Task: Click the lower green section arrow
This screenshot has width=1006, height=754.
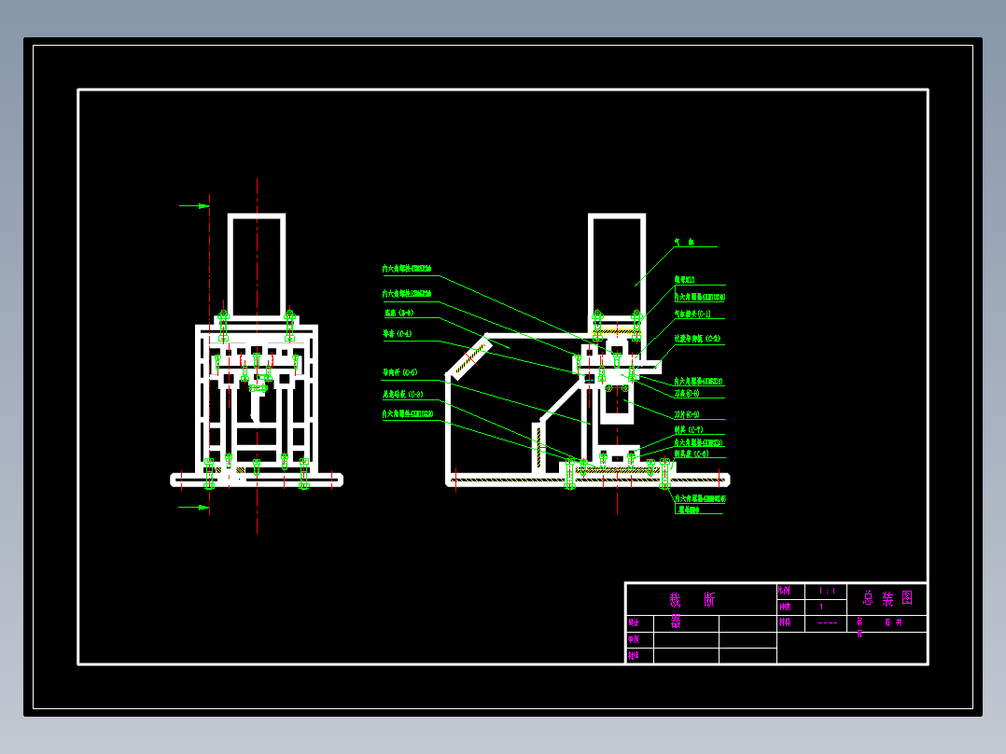Action: point(194,508)
